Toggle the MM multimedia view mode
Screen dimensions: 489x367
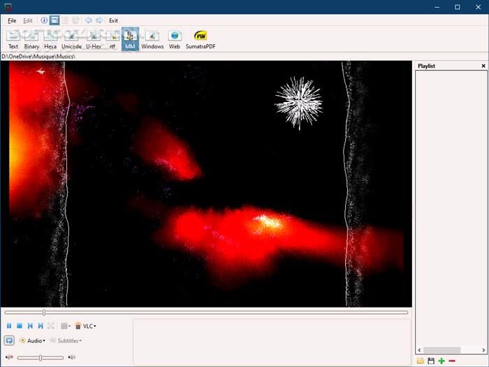click(x=130, y=38)
